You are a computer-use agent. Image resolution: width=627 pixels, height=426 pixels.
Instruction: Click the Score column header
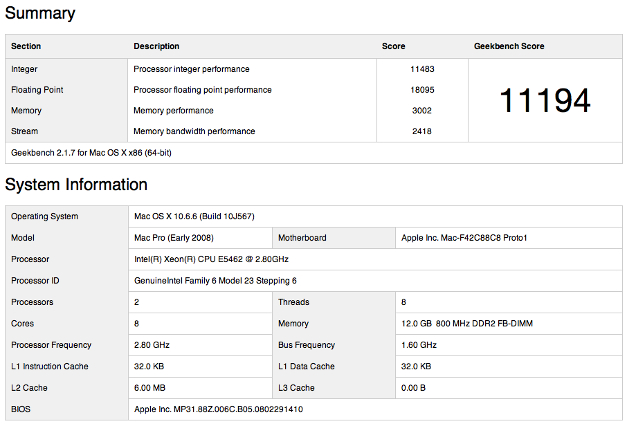394,46
